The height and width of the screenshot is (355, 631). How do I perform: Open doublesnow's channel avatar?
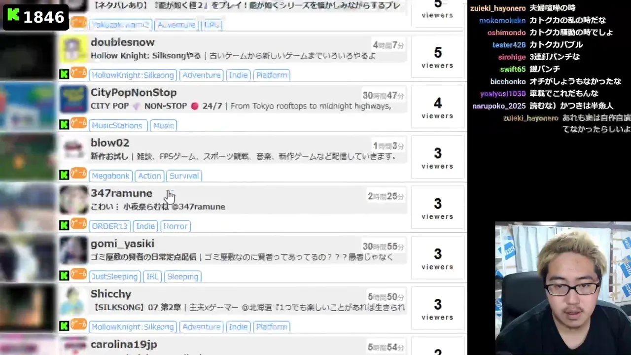pyautogui.click(x=73, y=49)
